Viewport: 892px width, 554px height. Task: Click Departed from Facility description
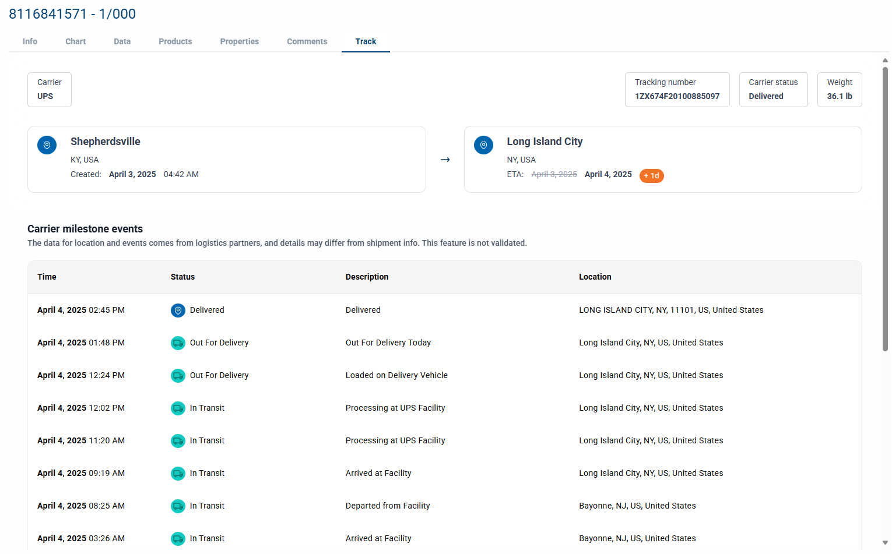click(x=388, y=506)
